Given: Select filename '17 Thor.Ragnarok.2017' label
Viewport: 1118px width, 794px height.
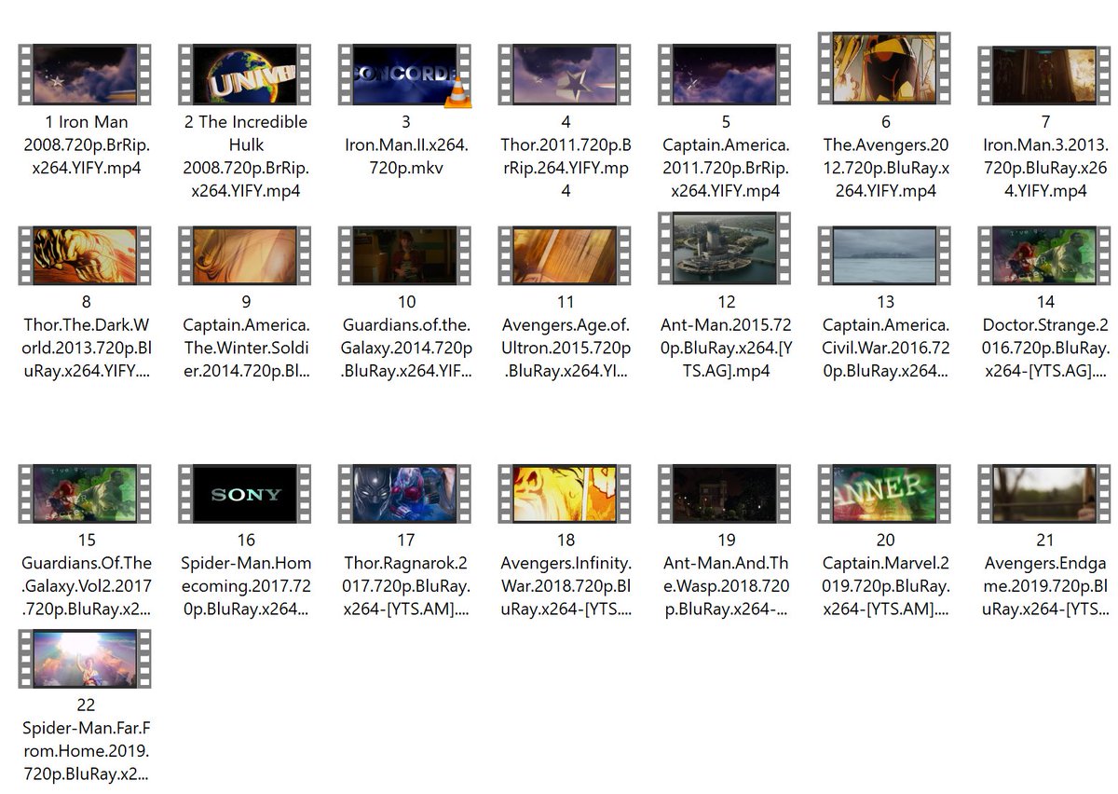Looking at the screenshot, I should click(x=406, y=575).
